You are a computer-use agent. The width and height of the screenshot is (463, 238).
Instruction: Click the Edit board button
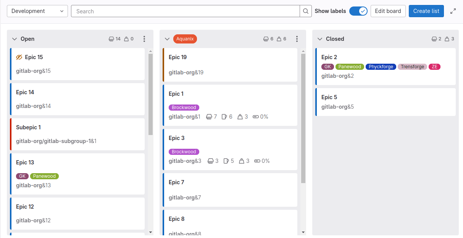coord(388,11)
